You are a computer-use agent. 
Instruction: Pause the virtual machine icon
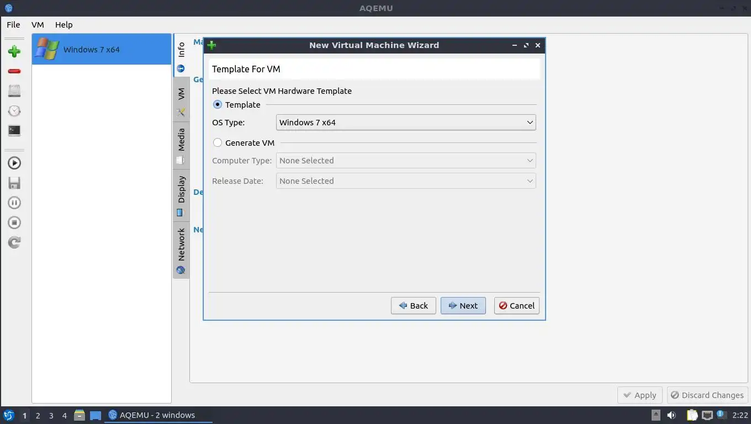tap(14, 203)
